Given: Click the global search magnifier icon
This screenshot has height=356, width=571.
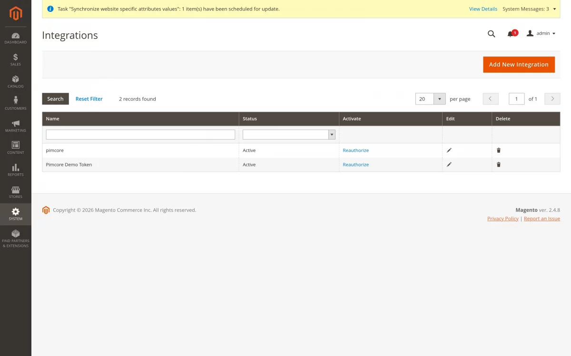Looking at the screenshot, I should click(x=492, y=34).
